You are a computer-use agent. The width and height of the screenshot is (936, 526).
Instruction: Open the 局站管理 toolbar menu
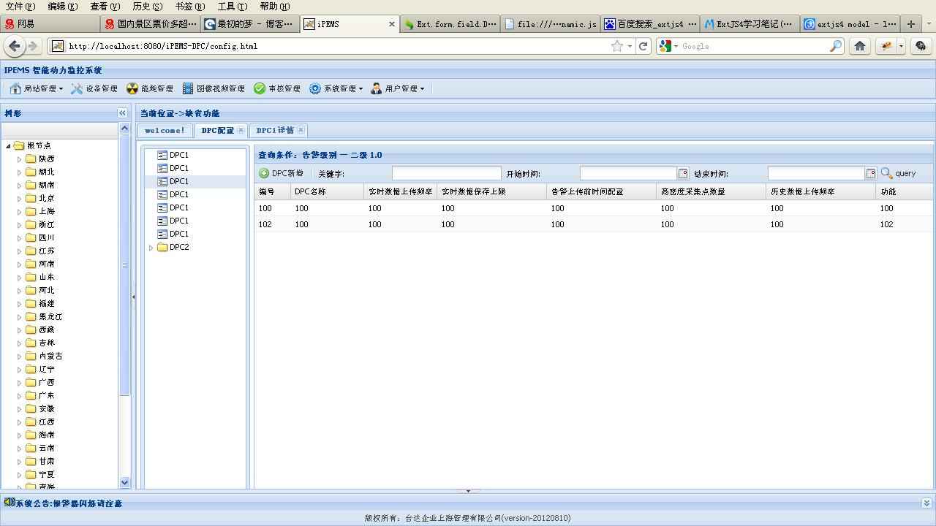click(36, 88)
